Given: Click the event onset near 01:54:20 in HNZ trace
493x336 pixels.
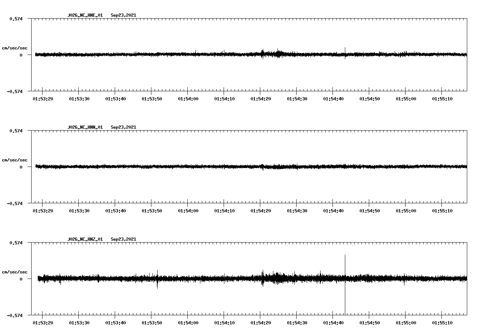Looking at the screenshot, I should tap(262, 278).
